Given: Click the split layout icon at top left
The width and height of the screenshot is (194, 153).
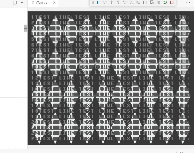Looking at the screenshot, I should coord(15,3).
